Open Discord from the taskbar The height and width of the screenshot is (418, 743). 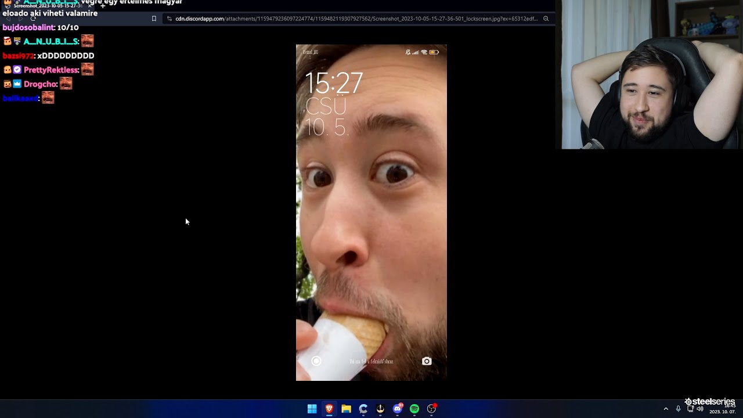(x=398, y=409)
